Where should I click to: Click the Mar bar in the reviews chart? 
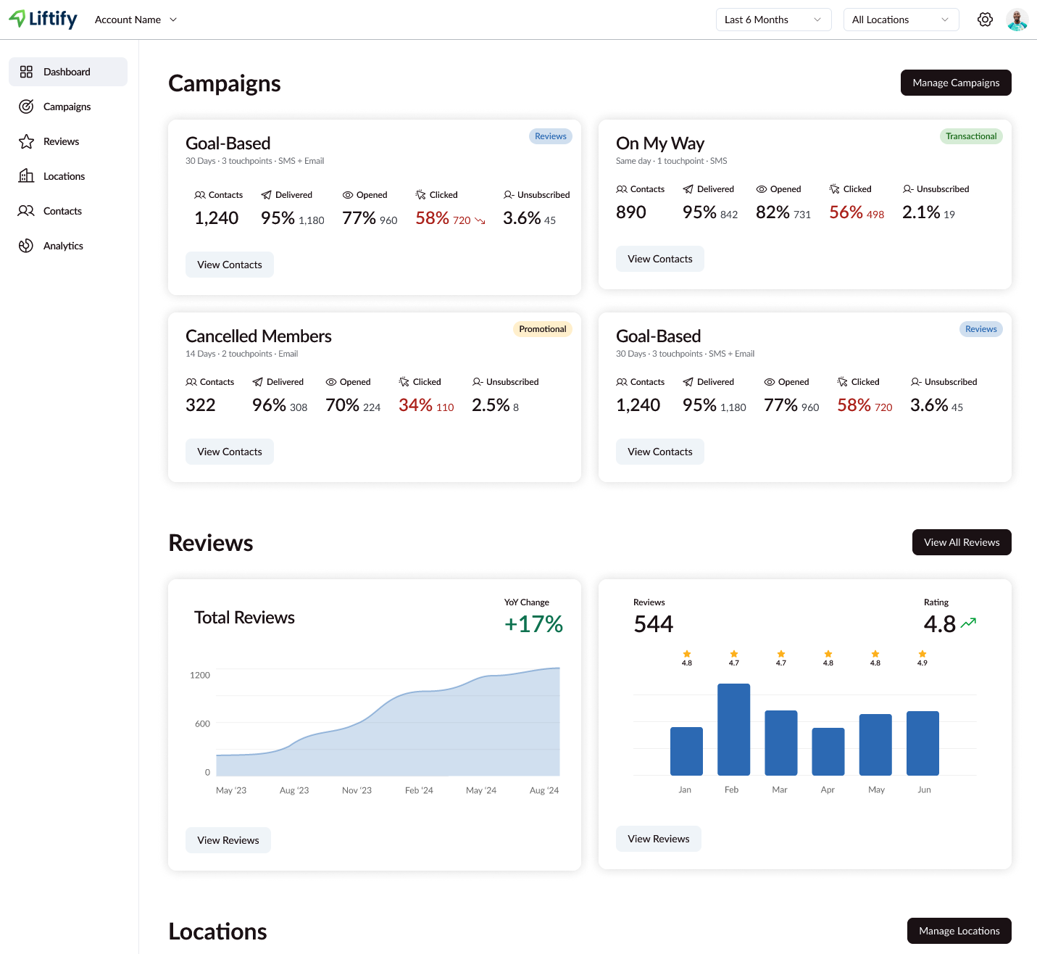[781, 743]
